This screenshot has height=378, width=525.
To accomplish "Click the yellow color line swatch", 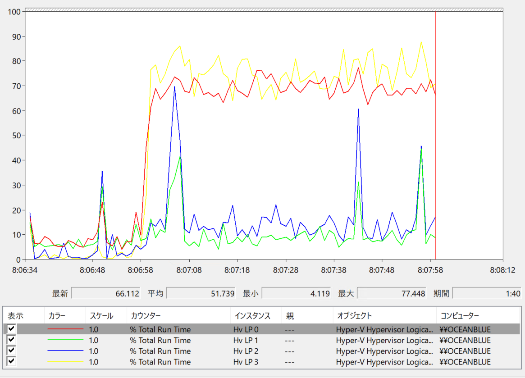I will coord(65,362).
